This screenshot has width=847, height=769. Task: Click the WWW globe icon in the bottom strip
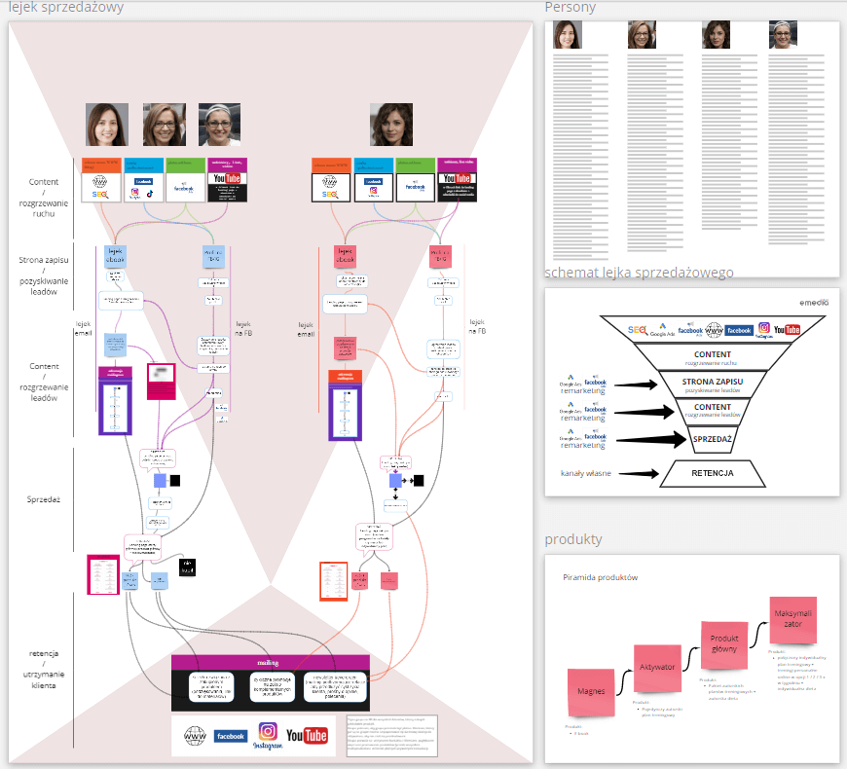[x=193, y=737]
